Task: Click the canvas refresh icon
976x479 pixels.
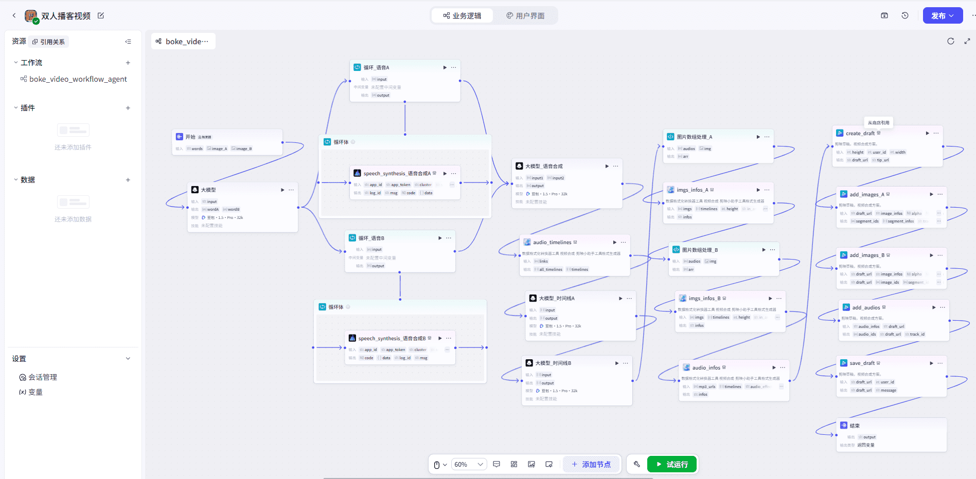Action: 951,41
